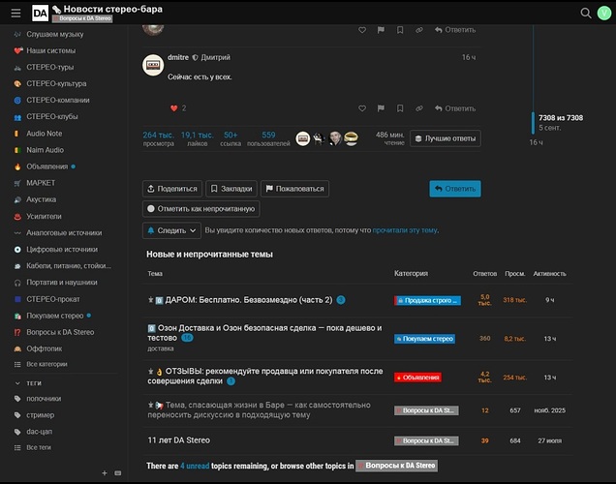Open Все категории sidebar link
The width and height of the screenshot is (616, 484).
[46, 364]
